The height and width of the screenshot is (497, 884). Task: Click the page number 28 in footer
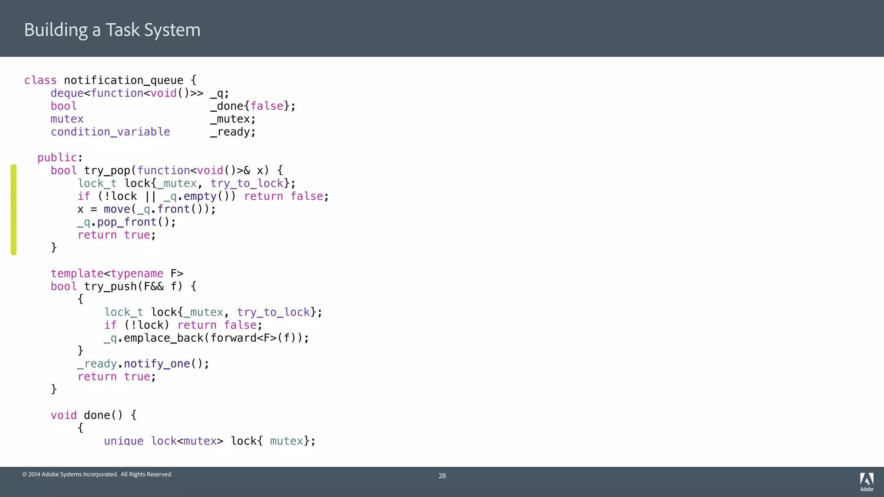[442, 475]
